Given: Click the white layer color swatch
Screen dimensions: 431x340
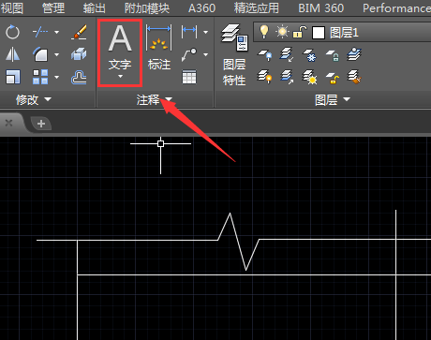Looking at the screenshot, I should click(319, 33).
